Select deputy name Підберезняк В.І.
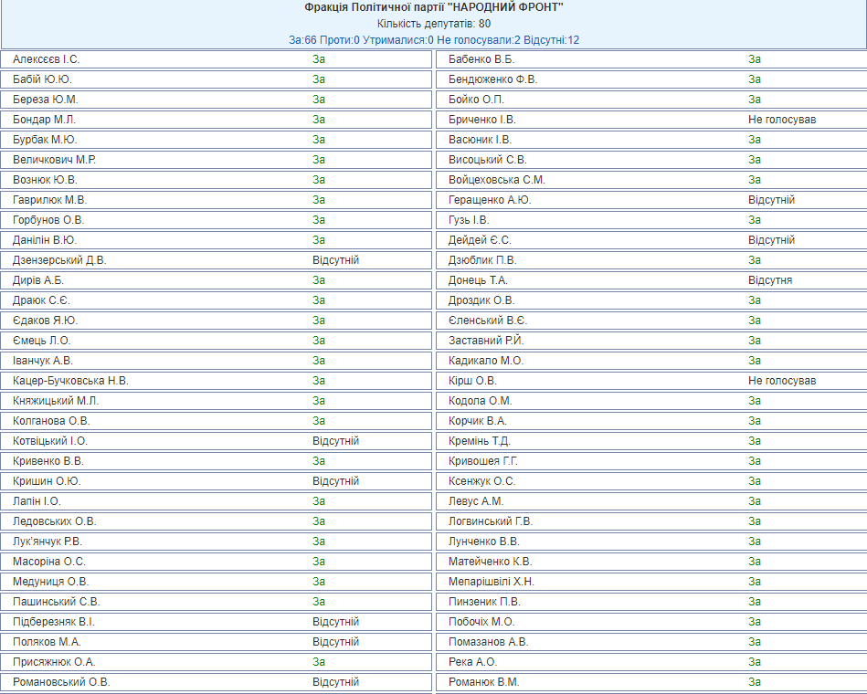 click(54, 622)
